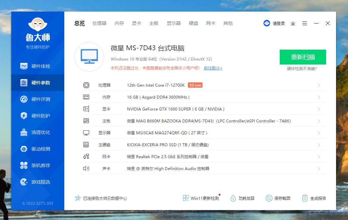
Task: Generate a report via 生成报告
Action: [x=315, y=198]
